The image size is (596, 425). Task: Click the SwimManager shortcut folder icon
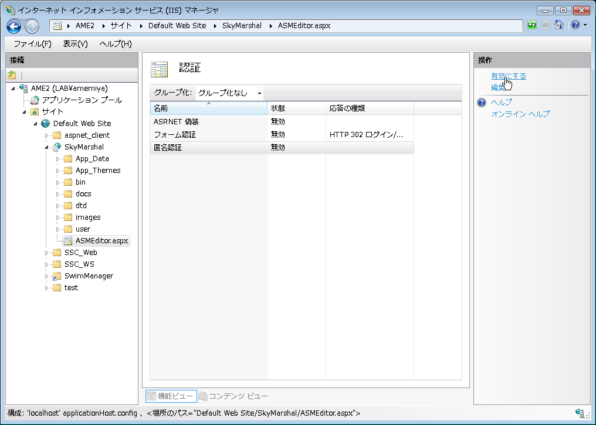(57, 276)
